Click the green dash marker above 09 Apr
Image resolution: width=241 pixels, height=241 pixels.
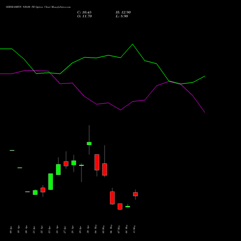click(12, 150)
